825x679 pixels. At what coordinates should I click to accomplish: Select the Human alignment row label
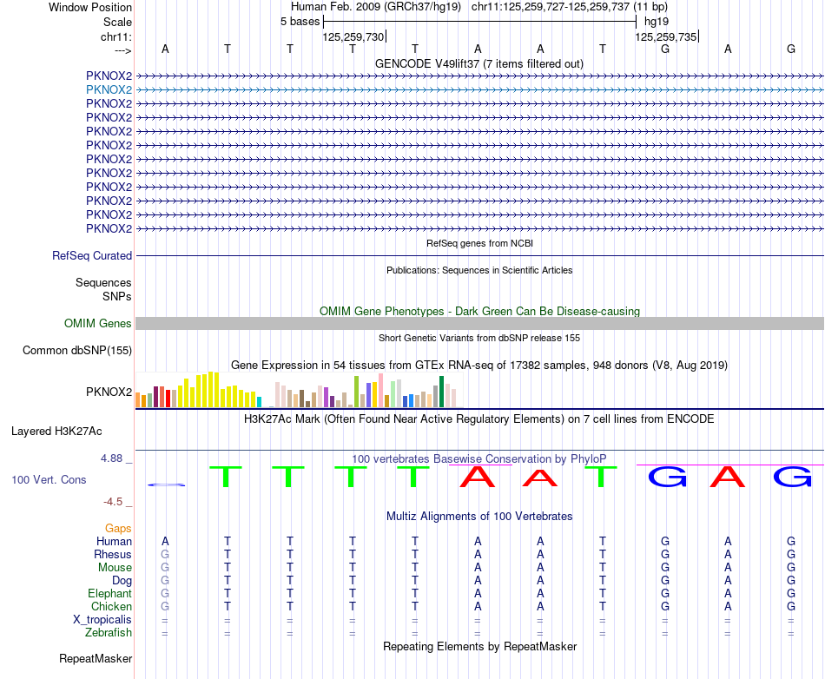[x=114, y=542]
